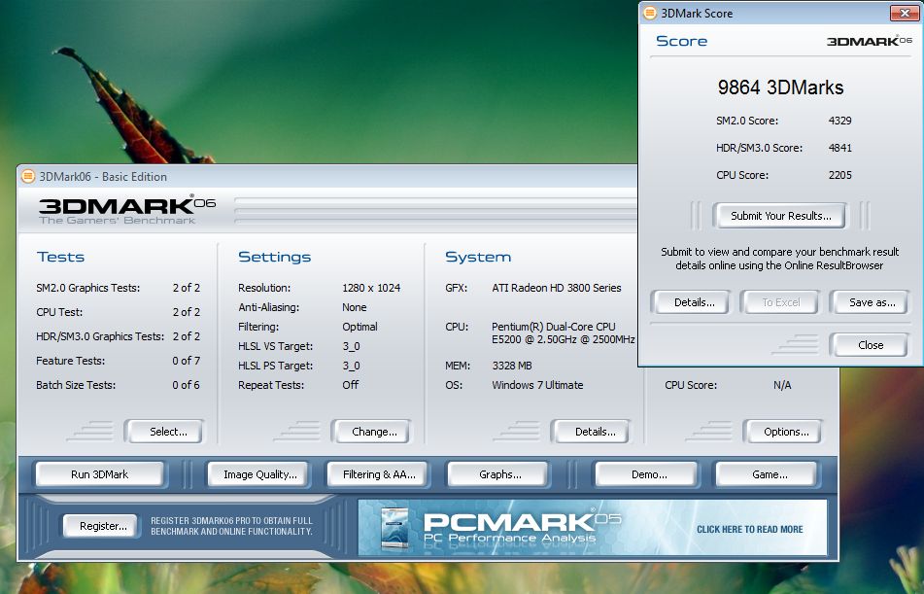This screenshot has height=594, width=924.
Task: Open Image Quality tool
Action: coord(259,474)
